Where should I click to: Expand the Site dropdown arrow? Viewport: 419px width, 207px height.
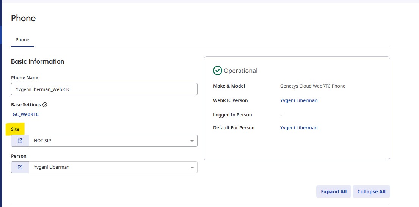coord(192,141)
